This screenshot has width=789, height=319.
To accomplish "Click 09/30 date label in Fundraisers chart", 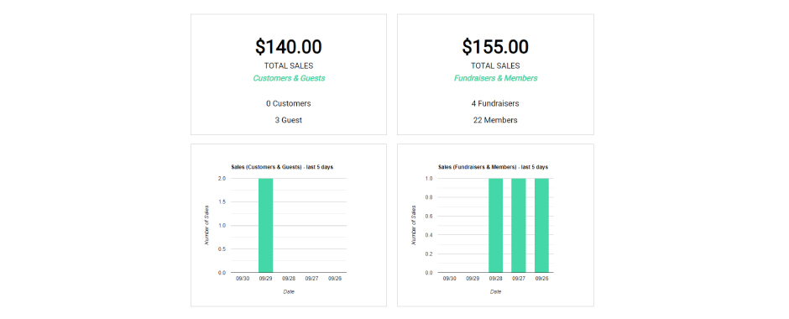I will (449, 278).
